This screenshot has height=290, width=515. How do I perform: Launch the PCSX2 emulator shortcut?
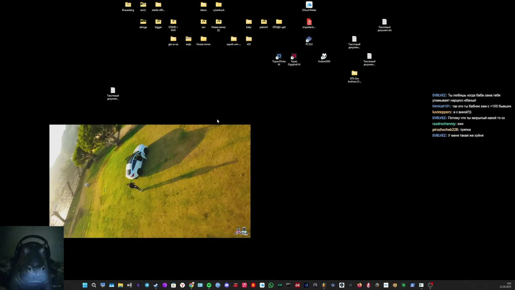[x=309, y=41]
